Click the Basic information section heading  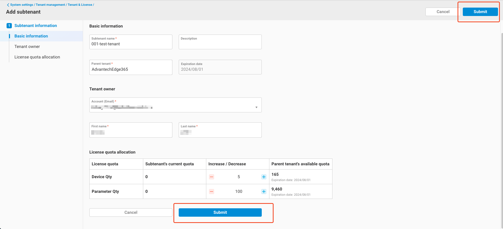106,26
